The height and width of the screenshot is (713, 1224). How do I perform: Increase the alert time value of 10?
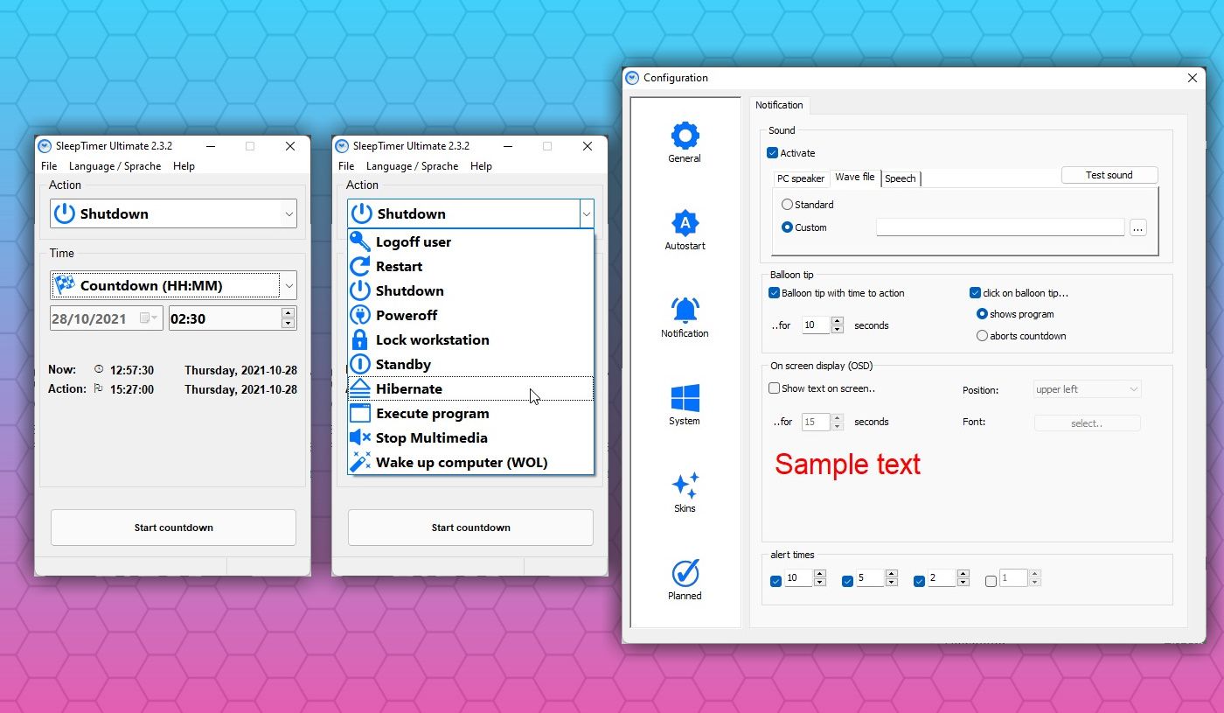tap(819, 574)
